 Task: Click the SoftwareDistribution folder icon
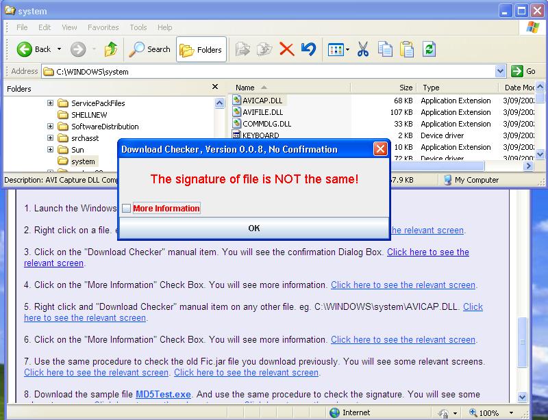[63, 126]
